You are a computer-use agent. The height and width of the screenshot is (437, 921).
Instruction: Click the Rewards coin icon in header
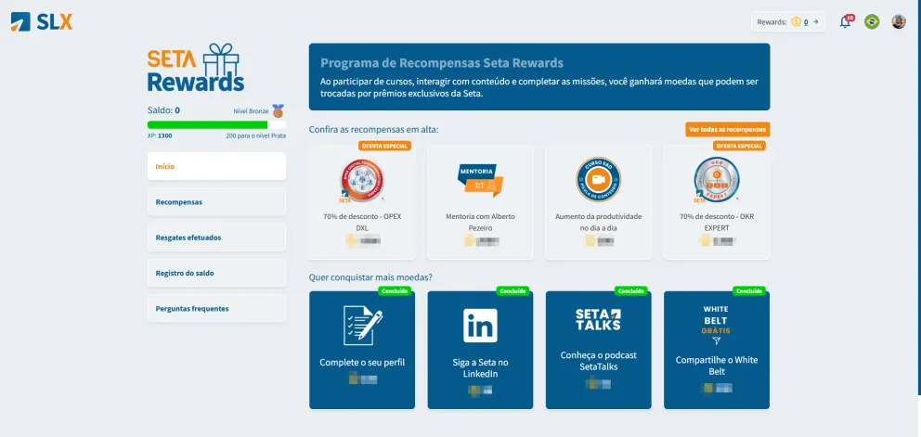pyautogui.click(x=796, y=21)
